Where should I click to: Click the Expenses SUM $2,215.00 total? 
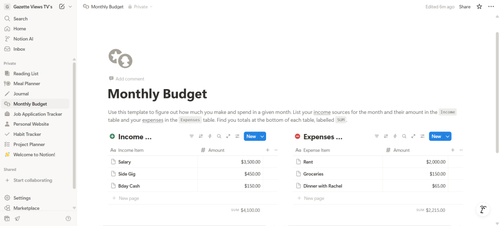(x=431, y=210)
